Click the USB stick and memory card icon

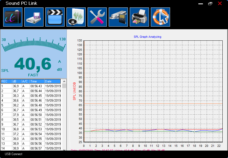coord(118,17)
